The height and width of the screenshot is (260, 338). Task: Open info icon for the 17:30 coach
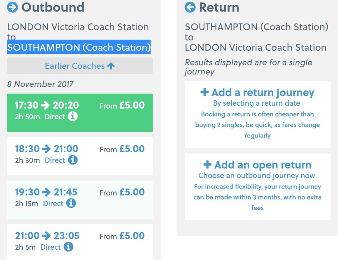(x=73, y=116)
